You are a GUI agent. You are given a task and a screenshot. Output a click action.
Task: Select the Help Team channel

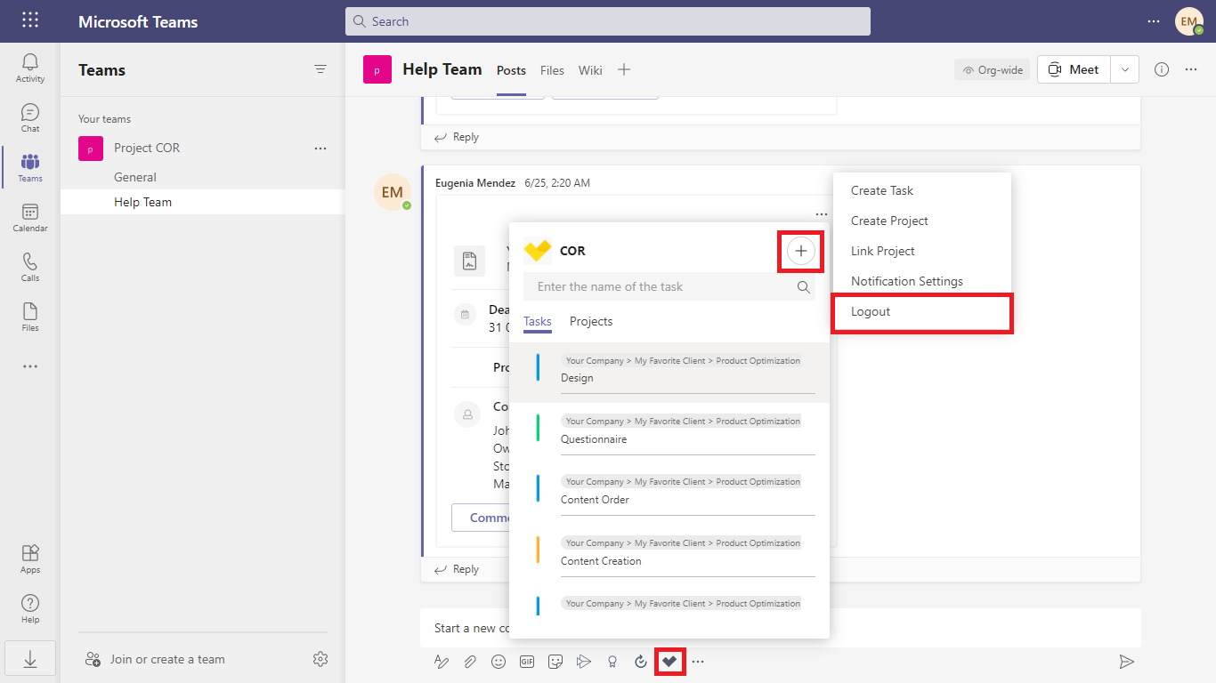tap(202, 202)
